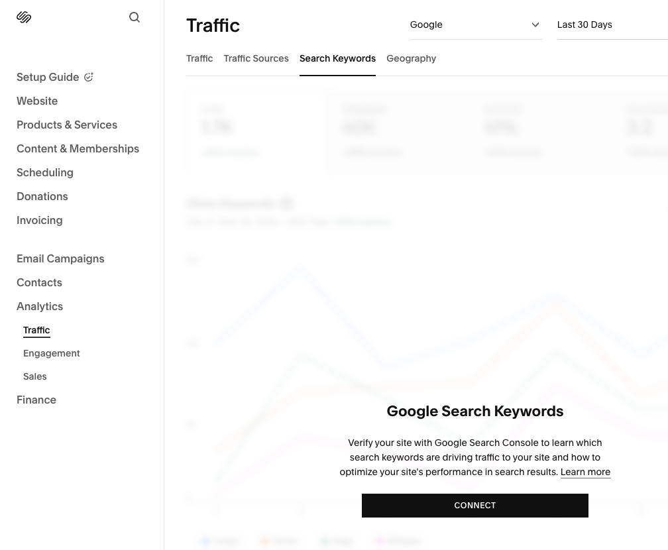Open Setup Guide in sidebar

(48, 77)
